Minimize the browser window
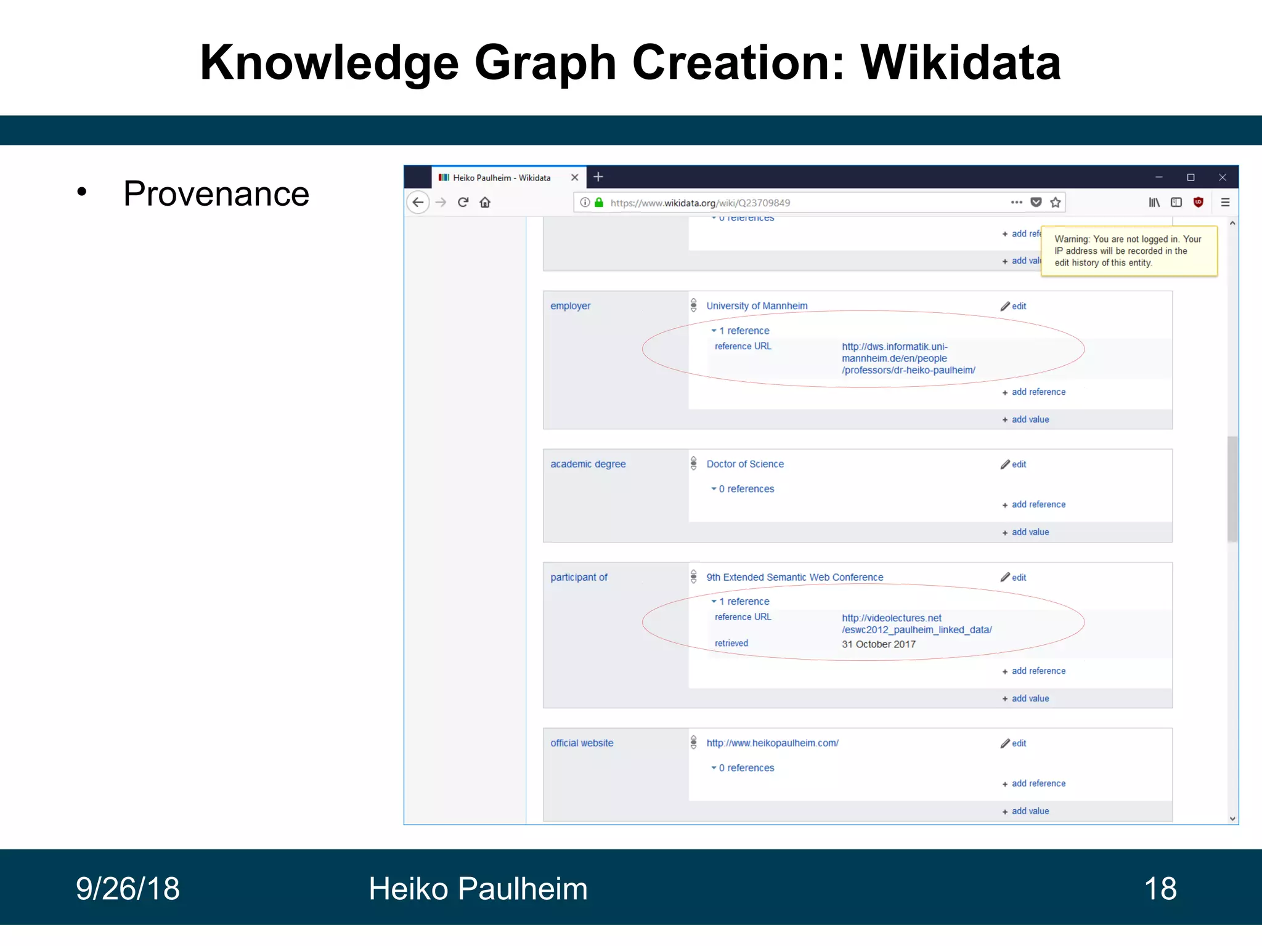 click(1159, 177)
